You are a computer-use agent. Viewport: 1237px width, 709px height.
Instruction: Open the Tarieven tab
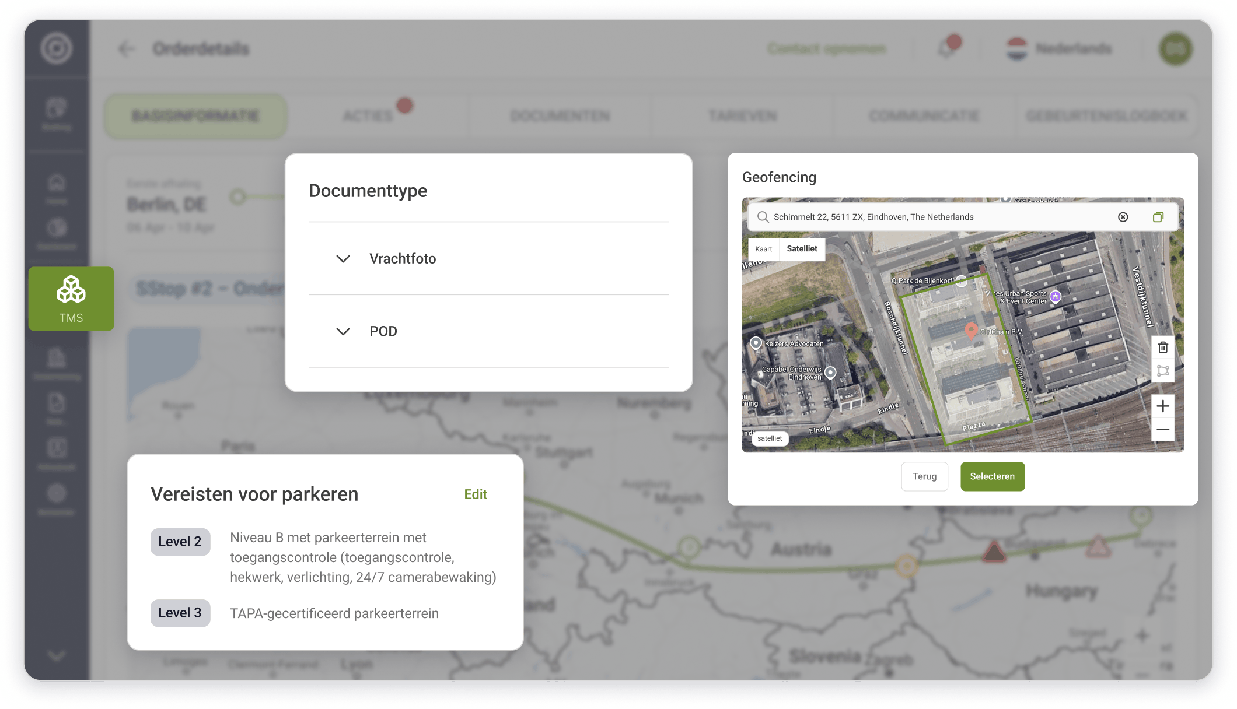pos(743,116)
